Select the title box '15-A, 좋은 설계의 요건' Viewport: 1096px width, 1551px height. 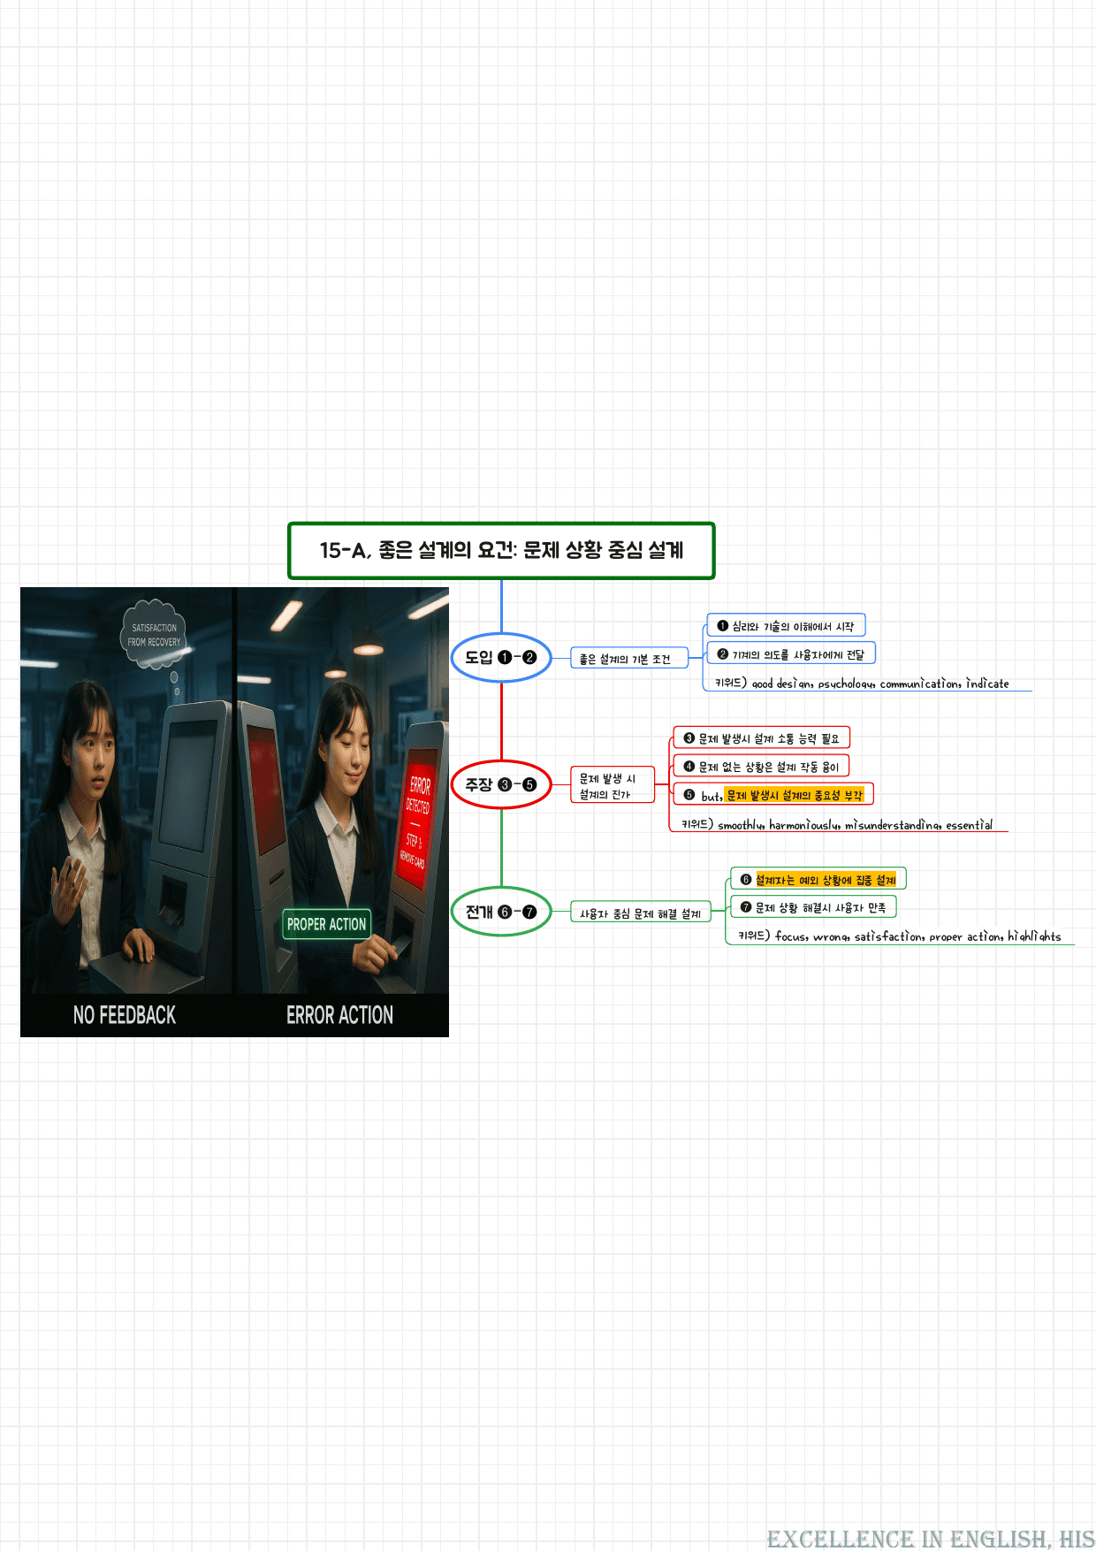pyautogui.click(x=501, y=551)
